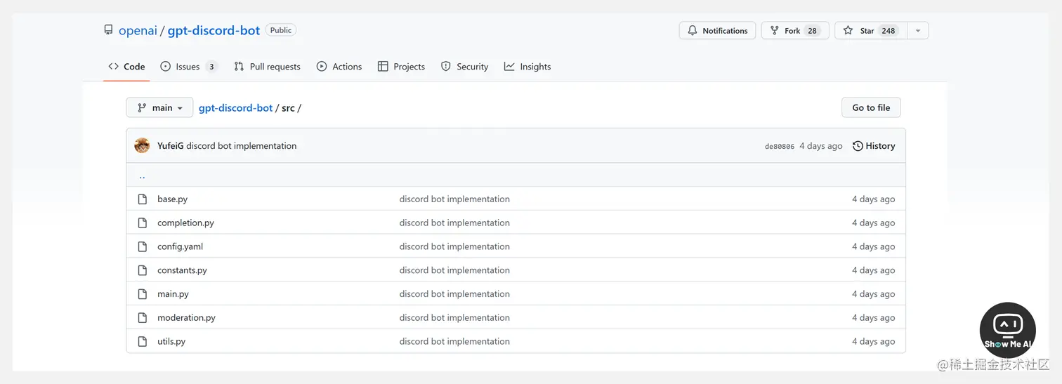The width and height of the screenshot is (1062, 384).
Task: Open the Insights tab
Action: coord(527,67)
